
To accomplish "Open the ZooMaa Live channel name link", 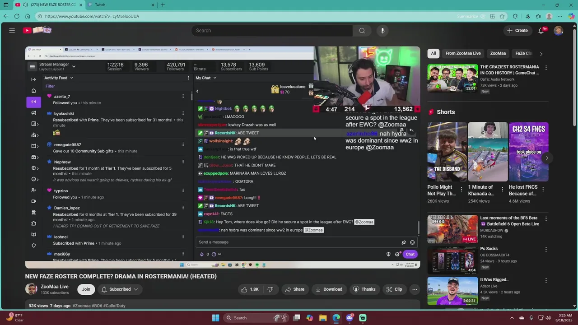I will pos(55,287).
